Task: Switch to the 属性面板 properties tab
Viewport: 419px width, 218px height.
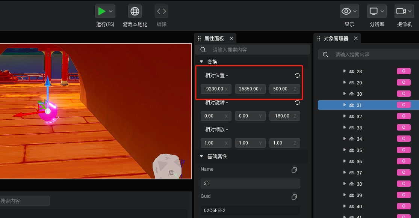Action: pyautogui.click(x=214, y=39)
